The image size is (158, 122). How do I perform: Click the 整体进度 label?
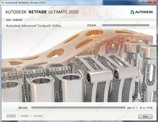click(23, 108)
